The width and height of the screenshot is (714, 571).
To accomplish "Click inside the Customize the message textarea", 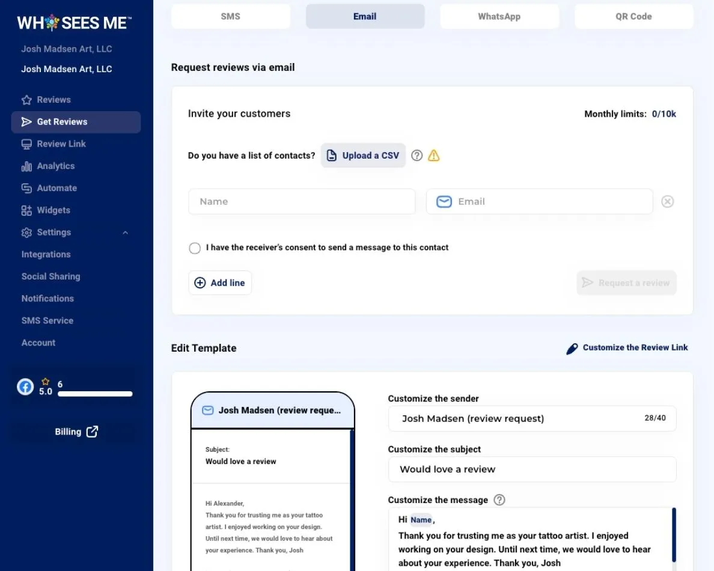I will click(532, 540).
